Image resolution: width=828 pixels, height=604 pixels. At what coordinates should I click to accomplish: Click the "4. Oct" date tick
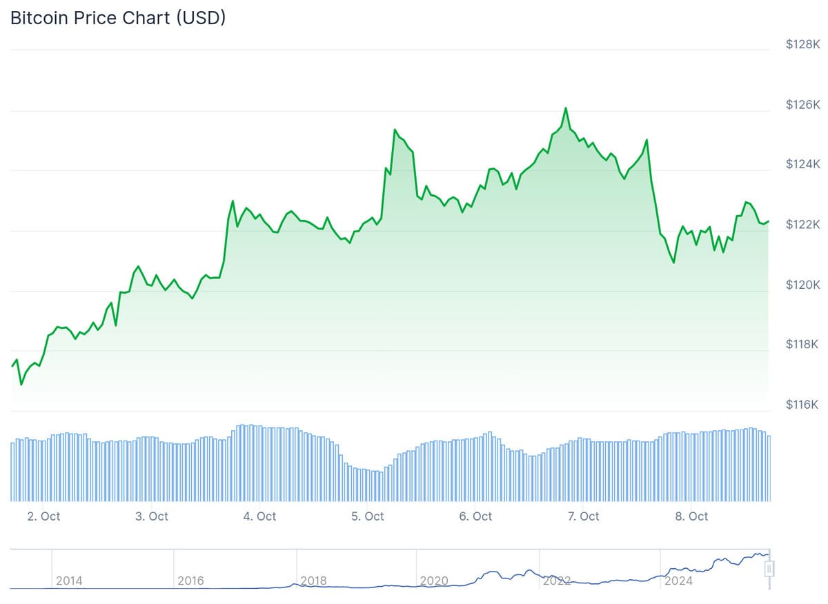coord(259,516)
